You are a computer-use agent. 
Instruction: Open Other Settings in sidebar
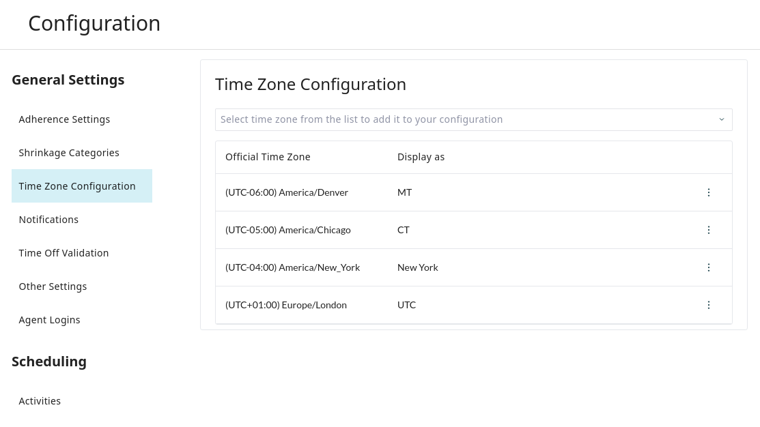[53, 286]
